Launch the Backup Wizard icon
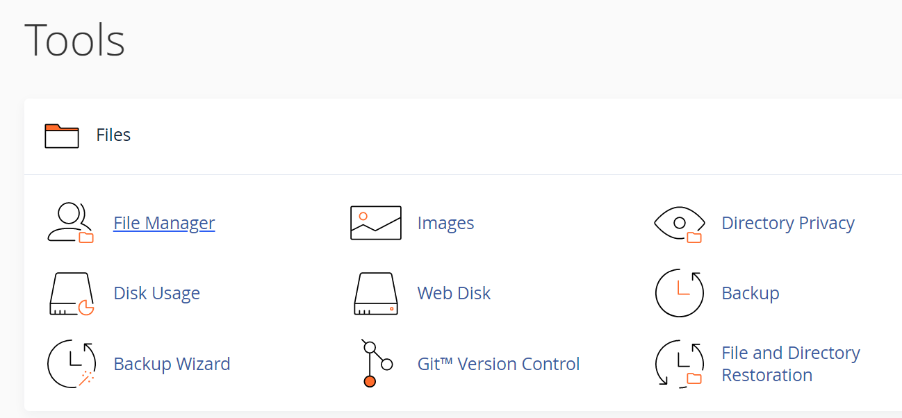 (x=71, y=364)
